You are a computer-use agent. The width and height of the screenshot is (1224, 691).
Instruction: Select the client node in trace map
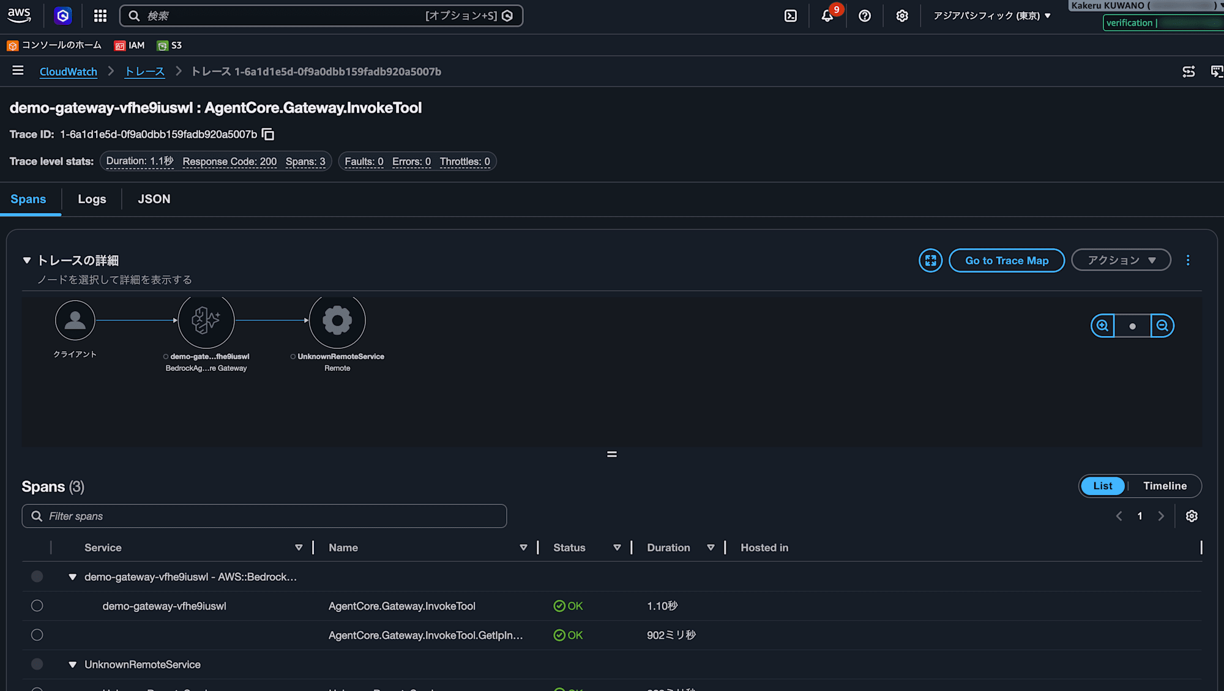75,320
